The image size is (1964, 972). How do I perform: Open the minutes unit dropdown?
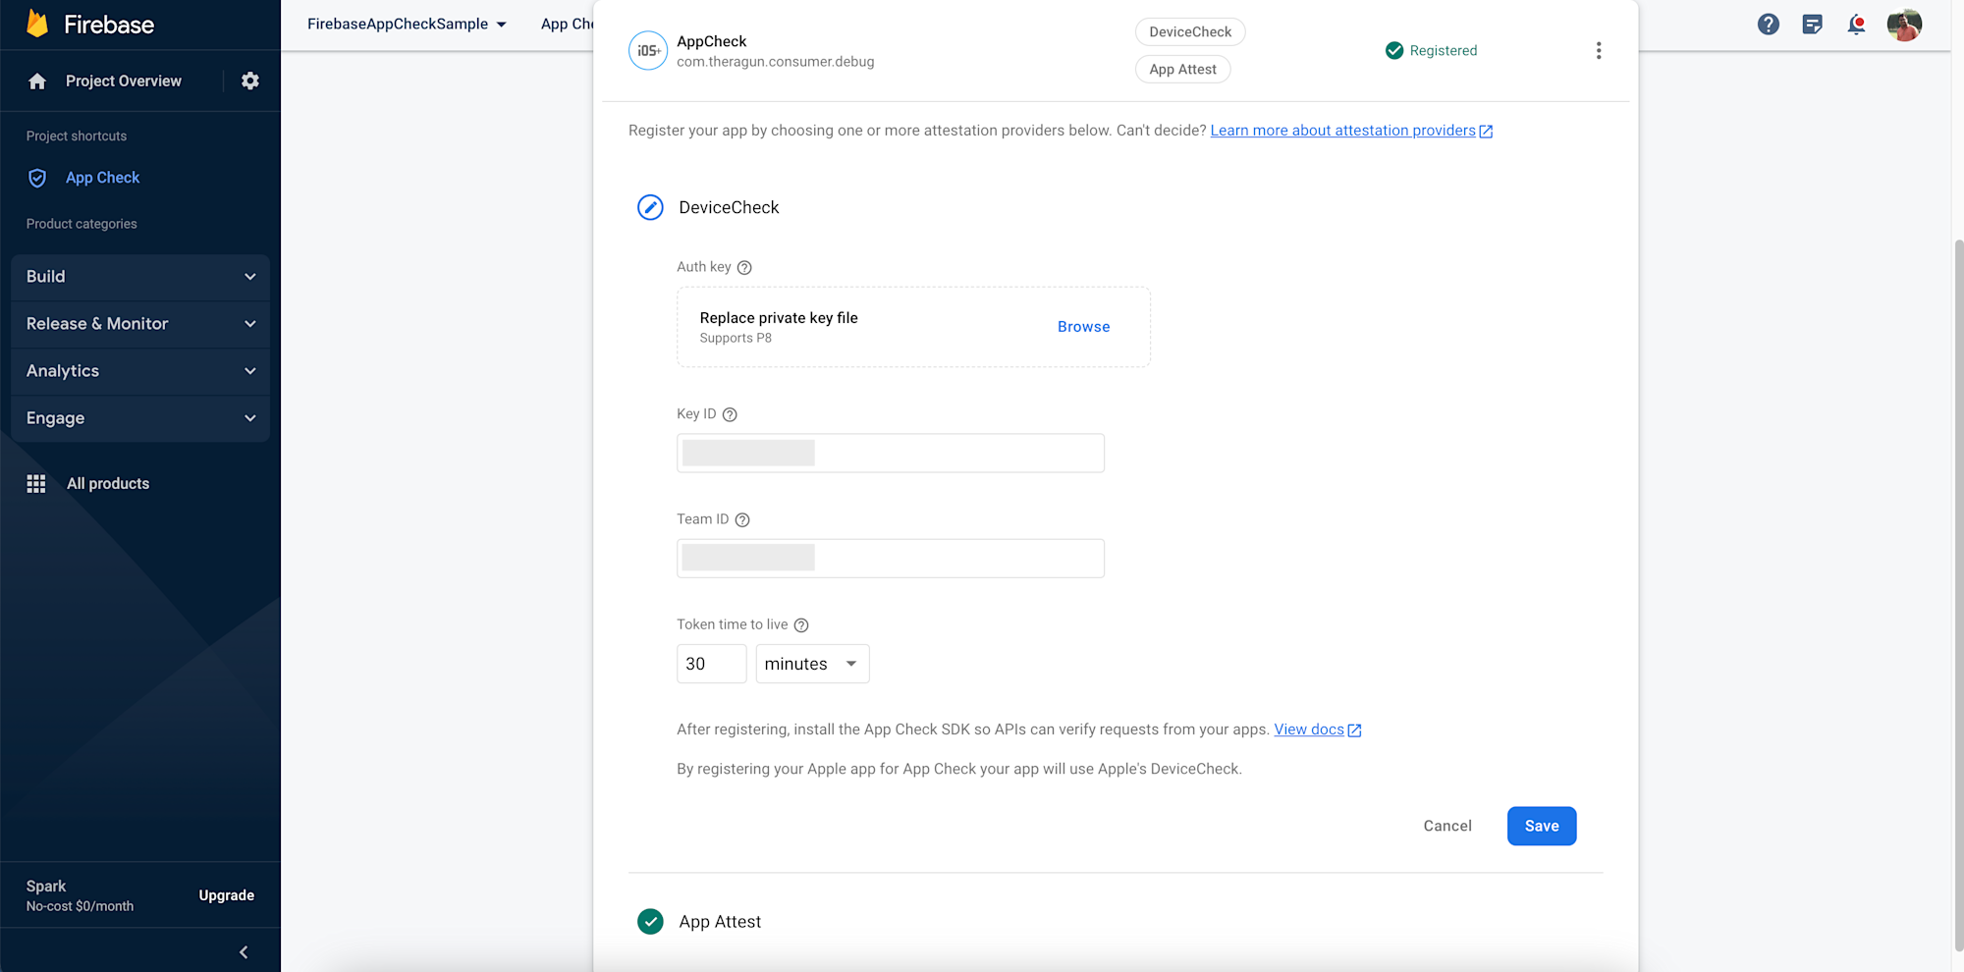pos(812,664)
